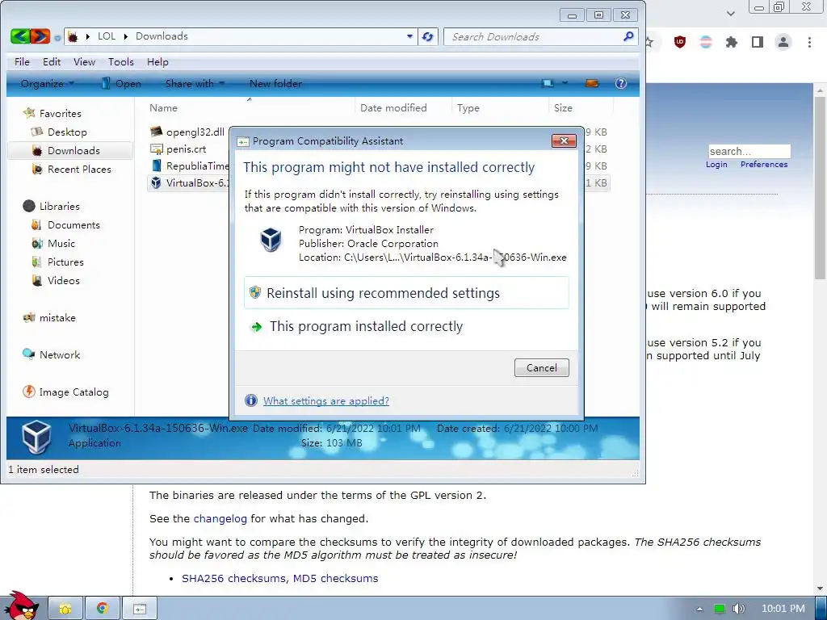Expand the Chrome tab search chevron
Viewport: 827px width, 620px height.
tap(730, 14)
